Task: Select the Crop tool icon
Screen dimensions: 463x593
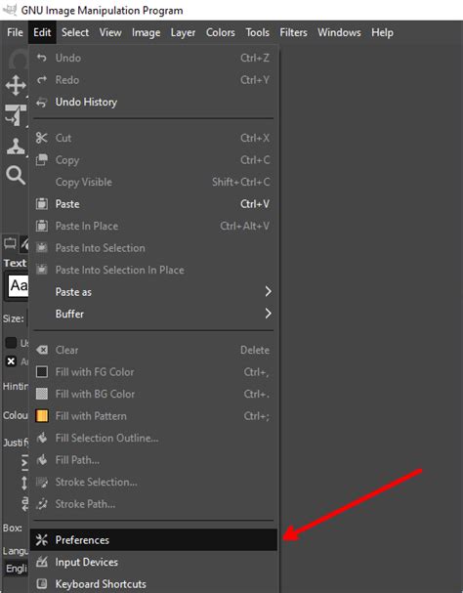Action: tap(16, 115)
